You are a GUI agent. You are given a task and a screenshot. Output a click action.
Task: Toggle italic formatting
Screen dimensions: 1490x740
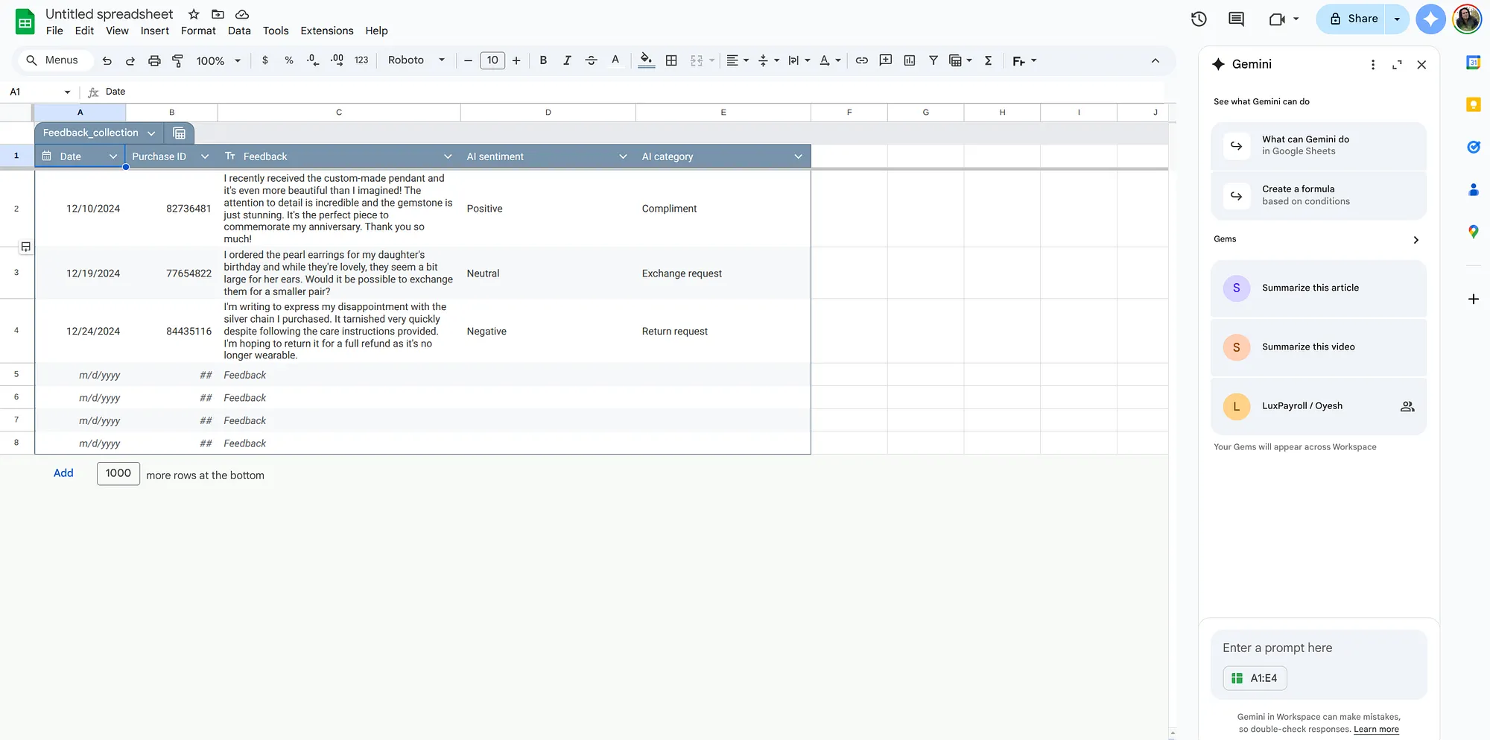567,60
